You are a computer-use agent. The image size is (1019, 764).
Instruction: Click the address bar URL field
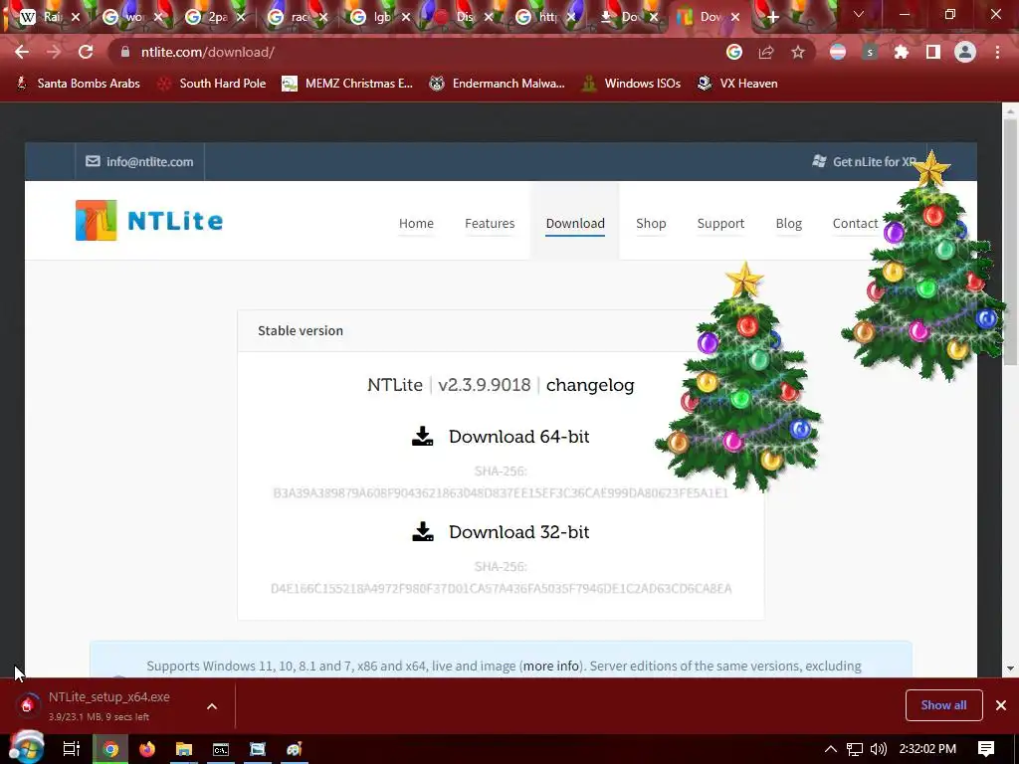click(x=416, y=52)
